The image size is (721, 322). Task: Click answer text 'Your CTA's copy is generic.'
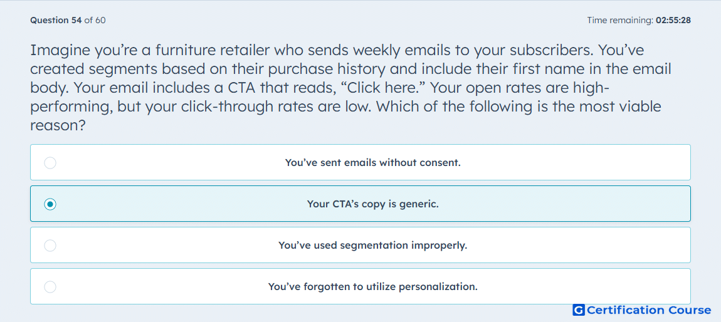click(x=372, y=204)
